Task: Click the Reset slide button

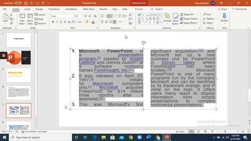Action: pos(39,19)
